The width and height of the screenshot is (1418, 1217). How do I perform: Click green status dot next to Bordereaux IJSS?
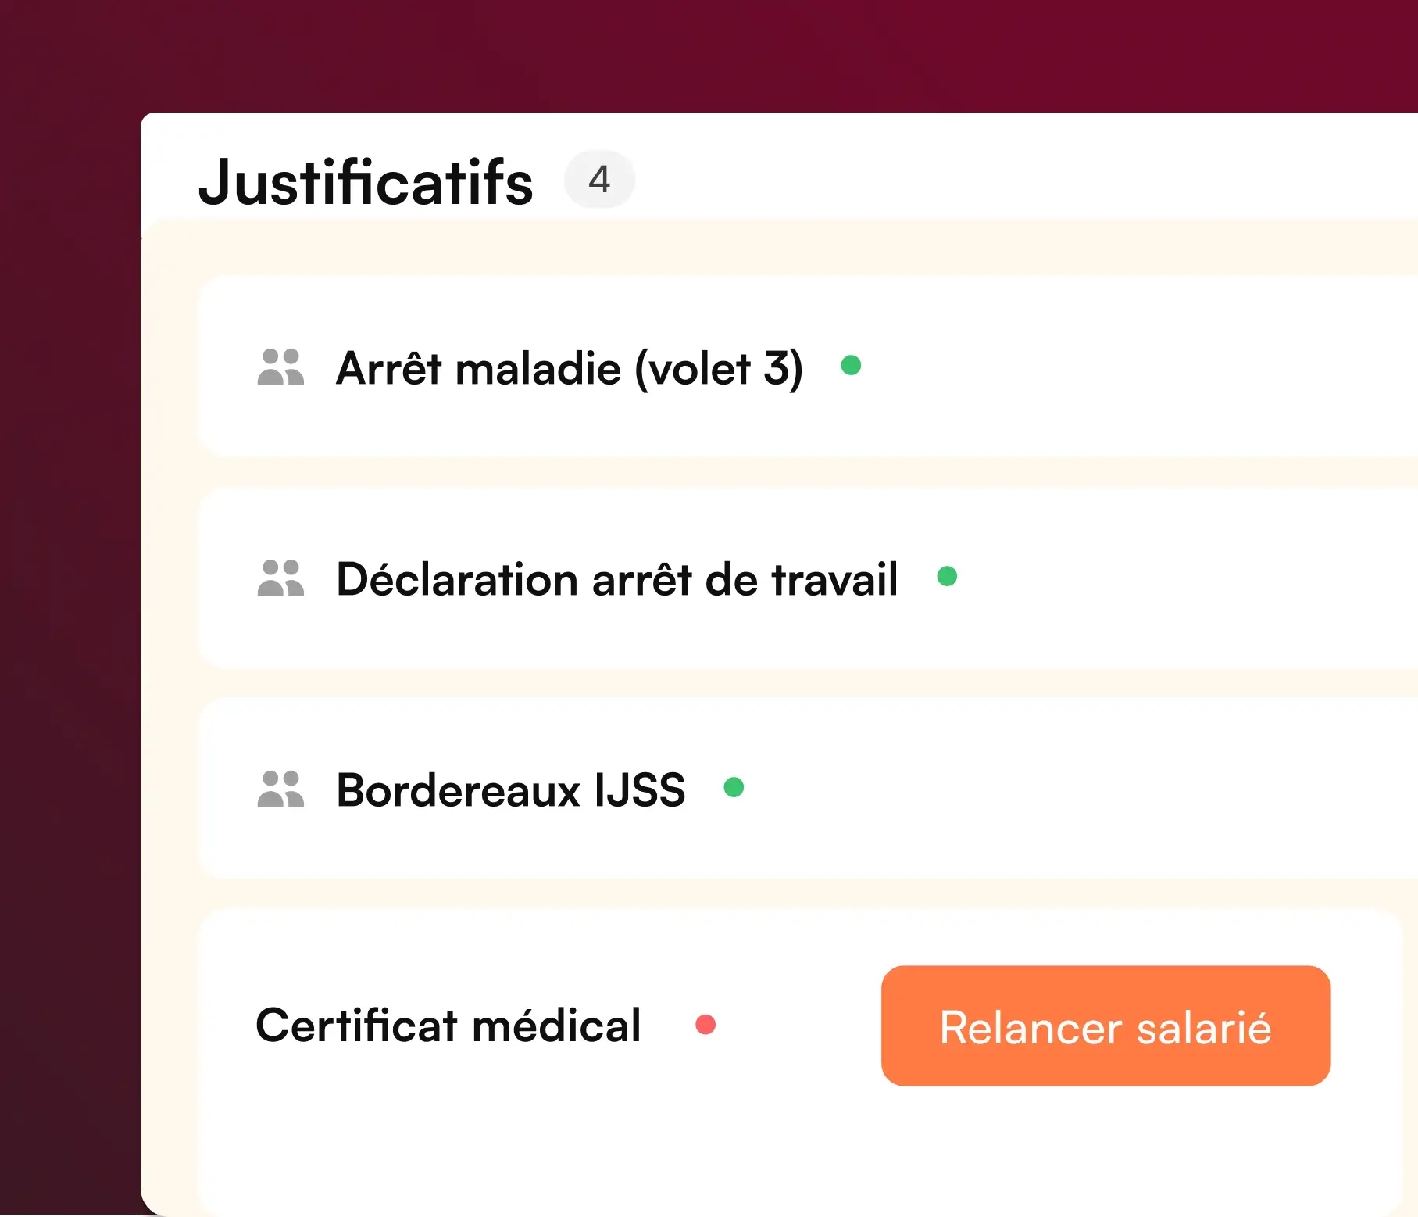pos(734,786)
